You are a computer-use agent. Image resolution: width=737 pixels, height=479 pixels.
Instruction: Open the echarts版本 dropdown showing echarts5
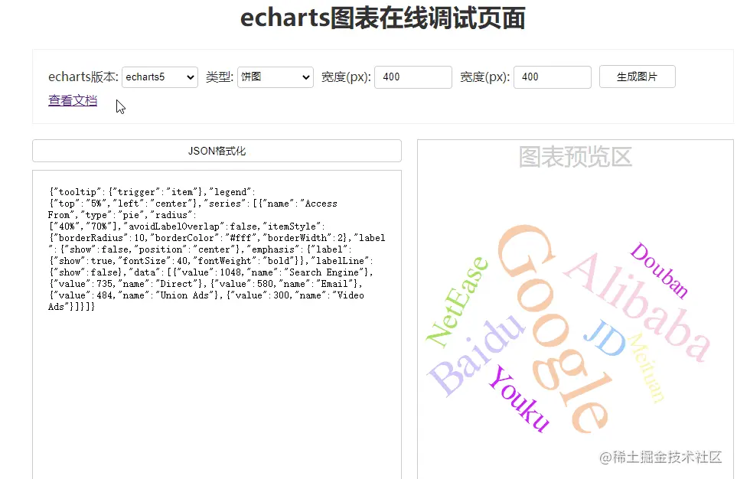160,77
